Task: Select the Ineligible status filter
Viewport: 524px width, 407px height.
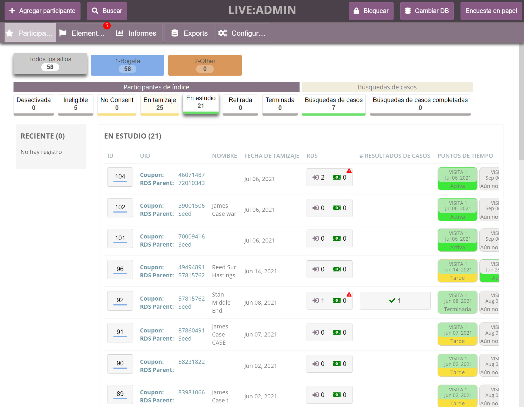Action: pos(75,104)
